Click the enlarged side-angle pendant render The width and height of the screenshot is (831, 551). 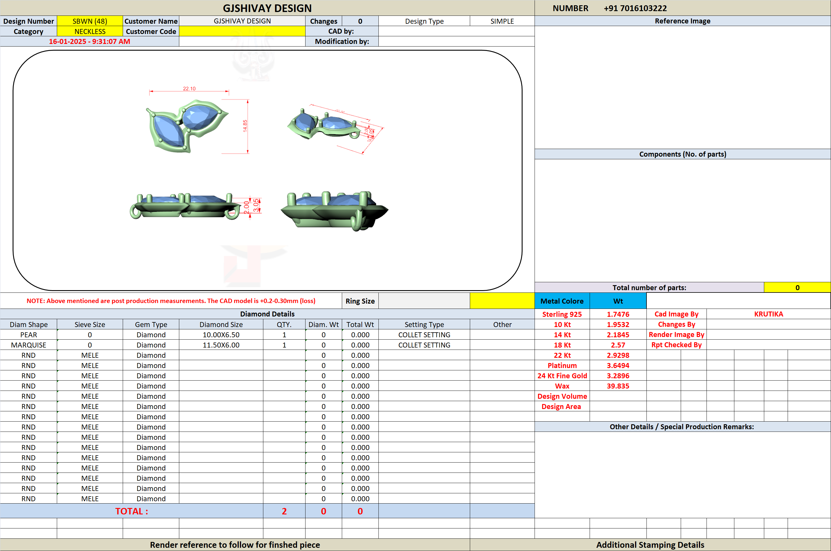tap(334, 211)
